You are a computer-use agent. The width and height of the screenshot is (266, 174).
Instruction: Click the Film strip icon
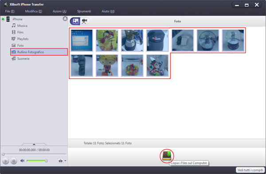[x=14, y=32]
